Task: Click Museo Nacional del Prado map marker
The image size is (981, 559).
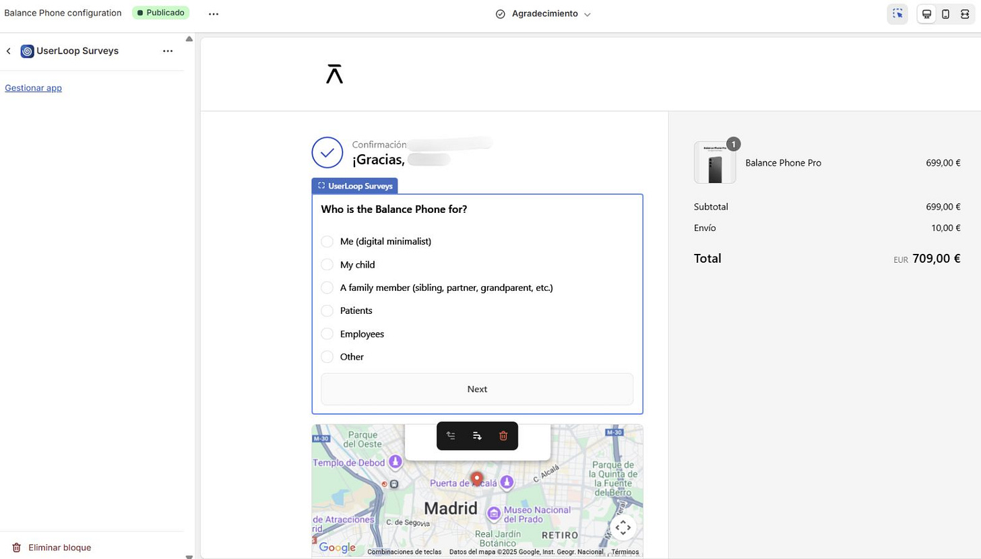Action: tap(494, 514)
